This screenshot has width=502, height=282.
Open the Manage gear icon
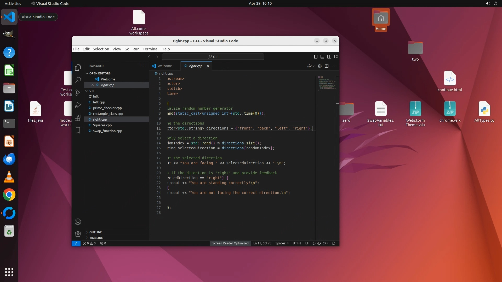[x=78, y=234]
